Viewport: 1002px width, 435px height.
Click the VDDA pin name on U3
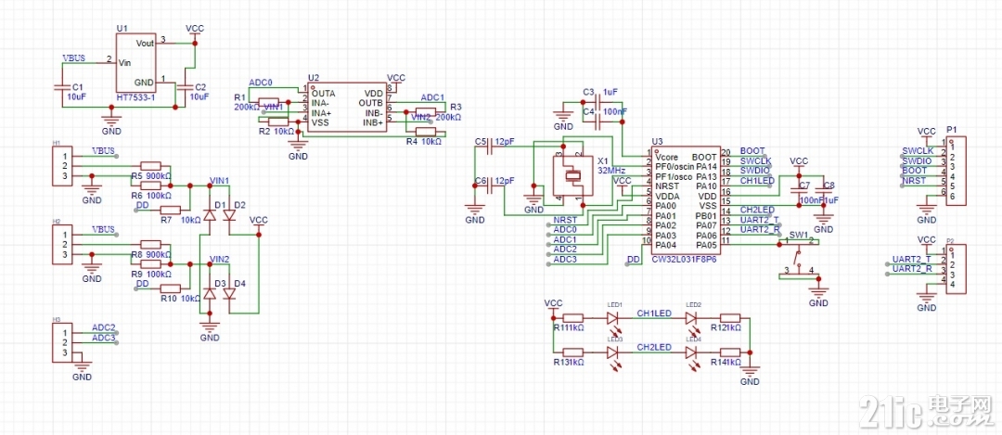tap(667, 196)
